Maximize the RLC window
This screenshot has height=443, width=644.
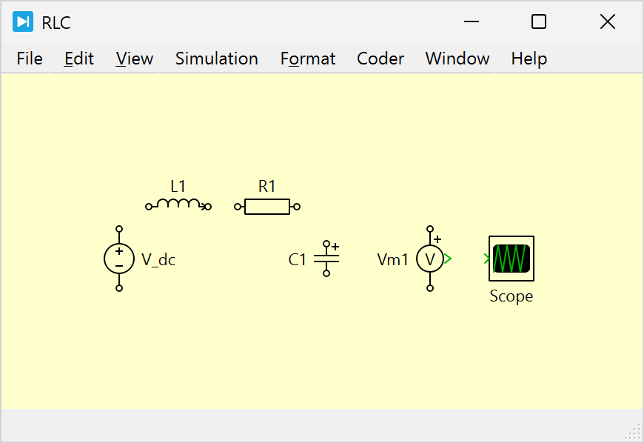click(539, 22)
